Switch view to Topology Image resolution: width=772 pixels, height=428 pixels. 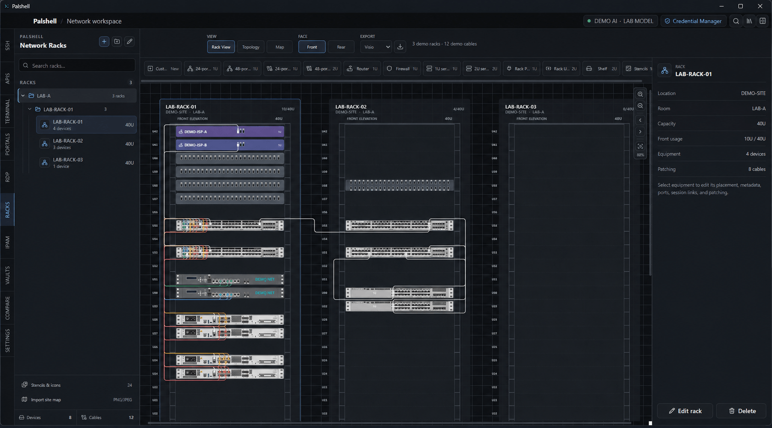click(250, 47)
